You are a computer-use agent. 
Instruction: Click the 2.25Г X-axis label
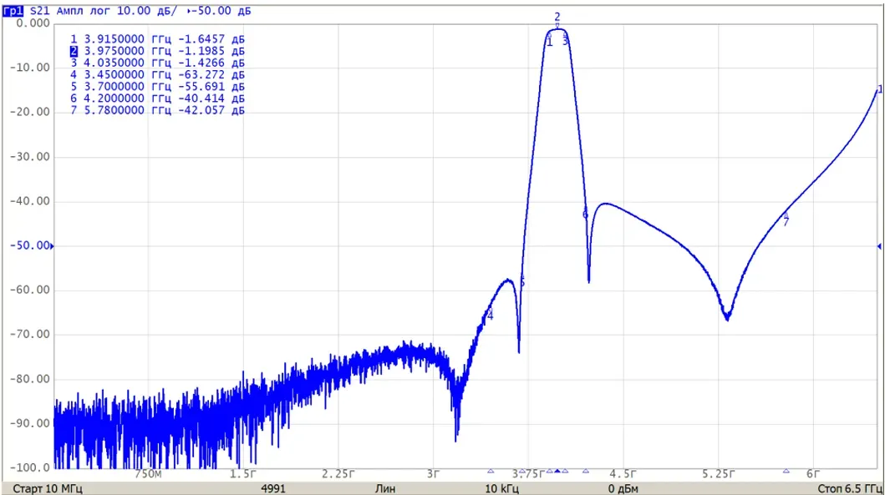pyautogui.click(x=338, y=474)
